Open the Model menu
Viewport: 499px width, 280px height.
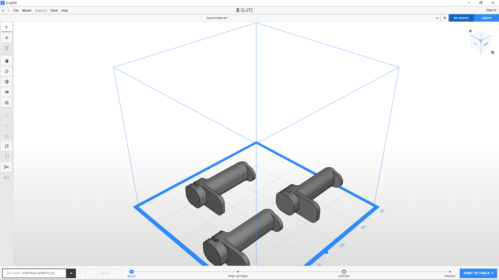(x=27, y=11)
